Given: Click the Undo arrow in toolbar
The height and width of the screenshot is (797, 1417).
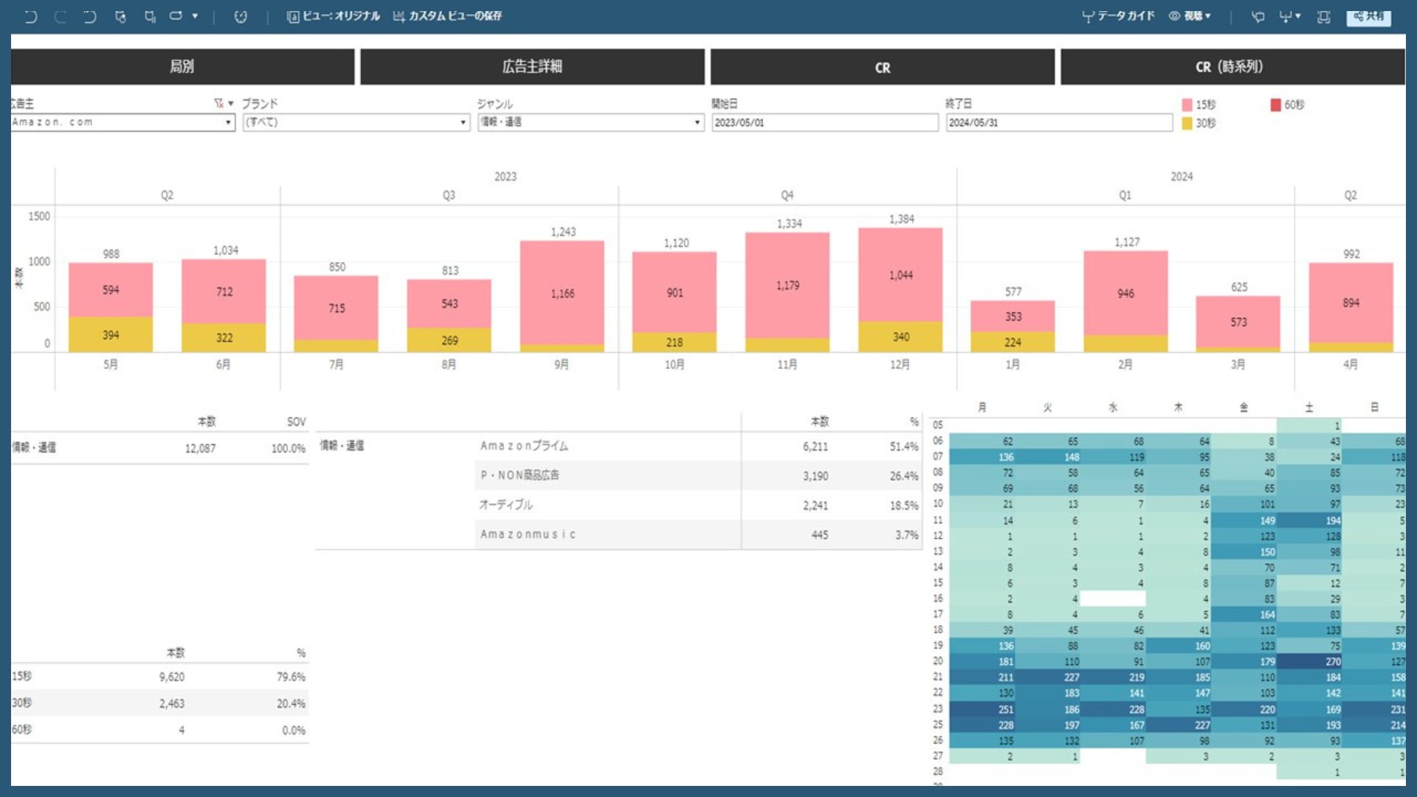Looking at the screenshot, I should click(30, 16).
